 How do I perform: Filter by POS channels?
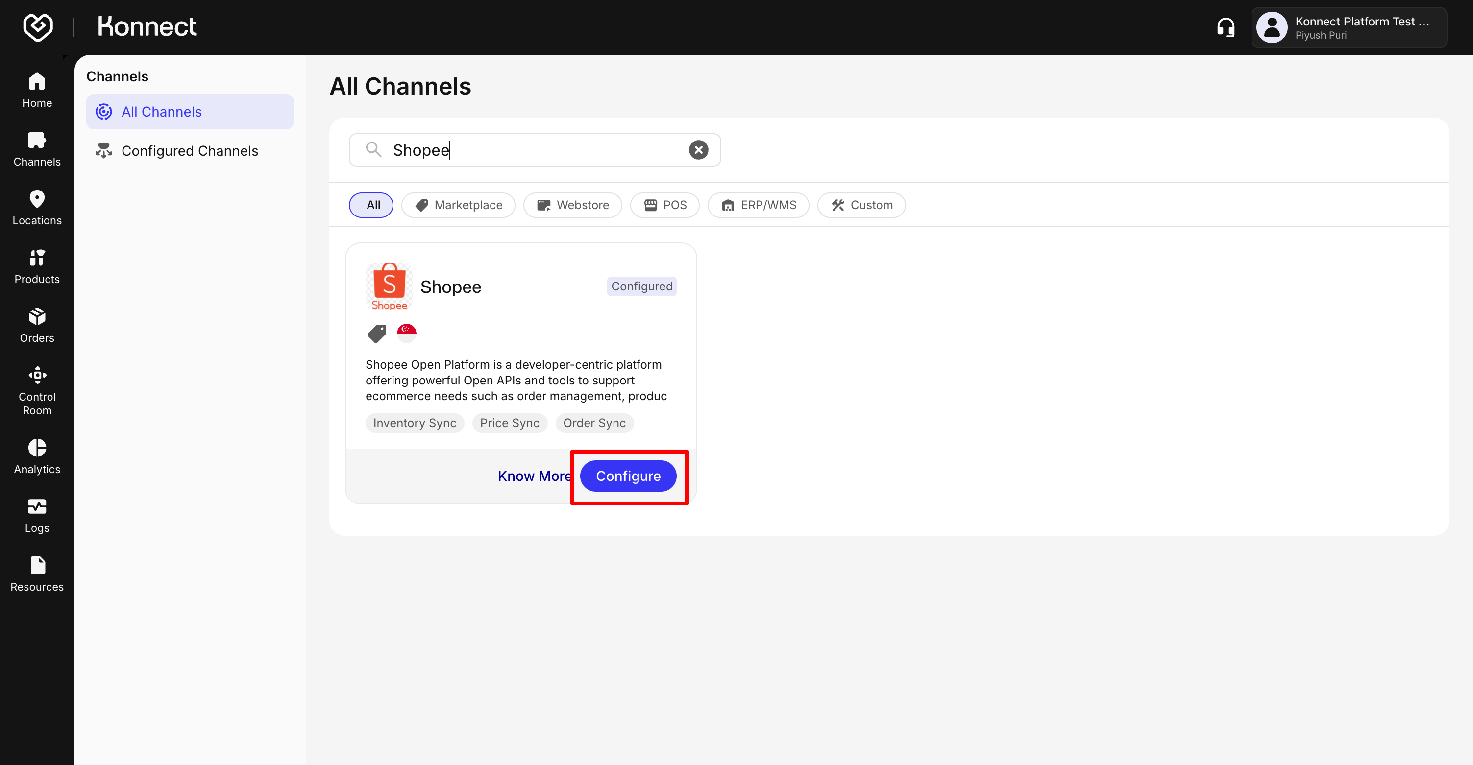(x=664, y=205)
